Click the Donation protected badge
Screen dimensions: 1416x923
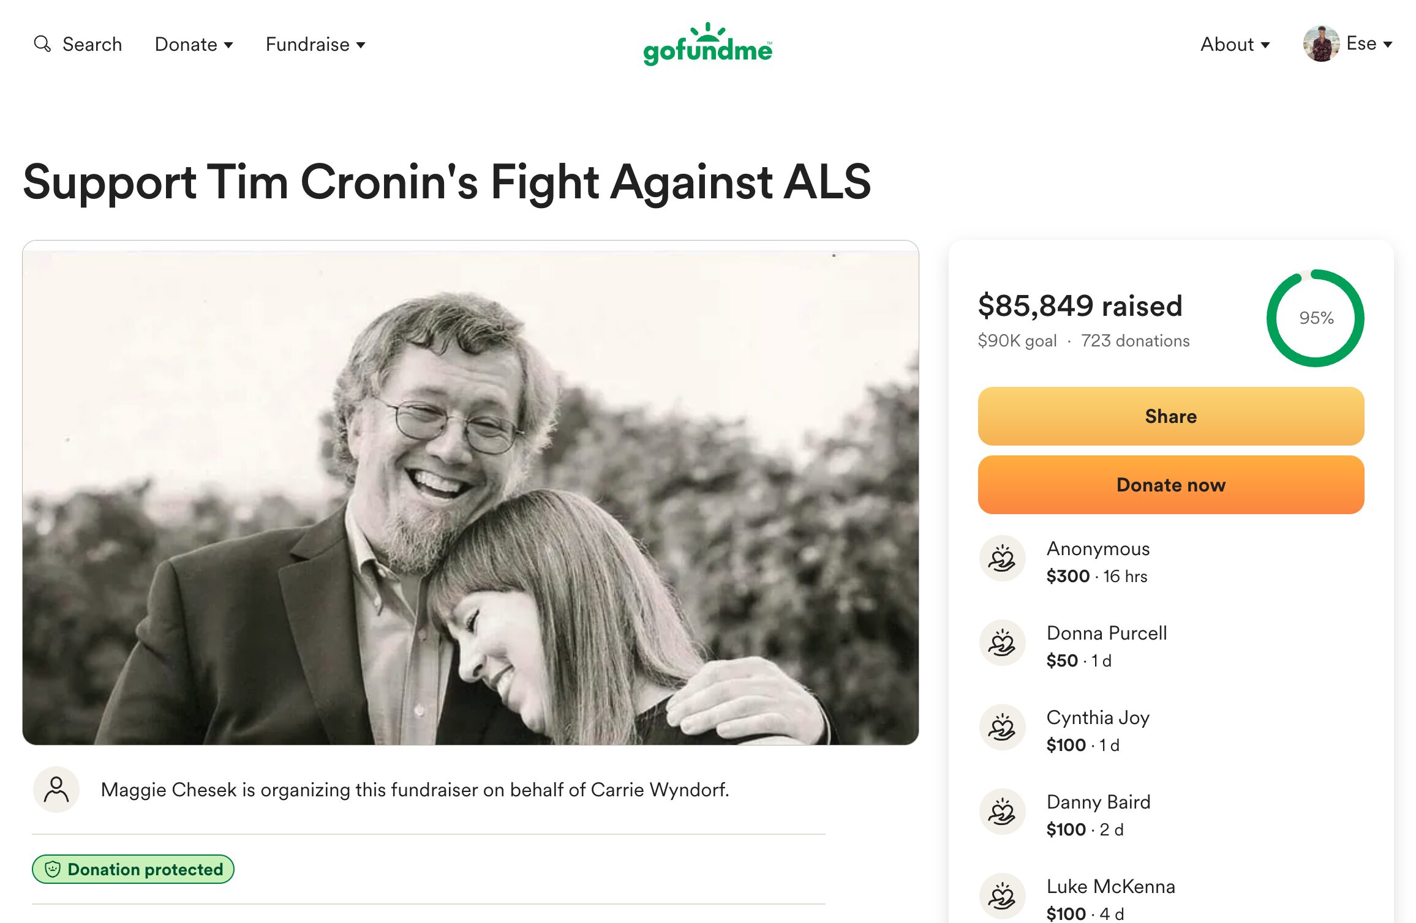[x=133, y=869]
